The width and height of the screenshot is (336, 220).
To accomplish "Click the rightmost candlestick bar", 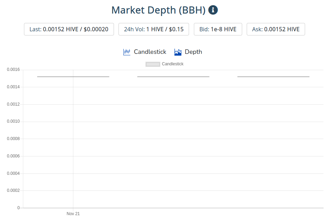I will 273,76.
